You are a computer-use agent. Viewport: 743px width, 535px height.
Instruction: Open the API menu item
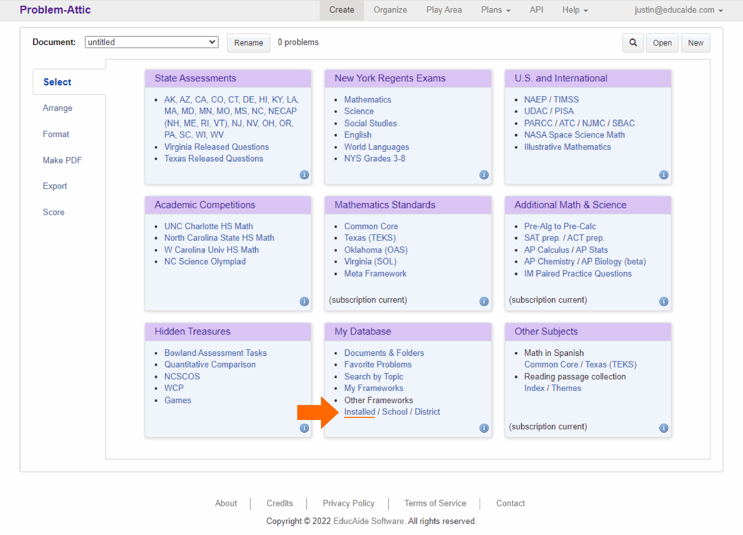(x=536, y=10)
